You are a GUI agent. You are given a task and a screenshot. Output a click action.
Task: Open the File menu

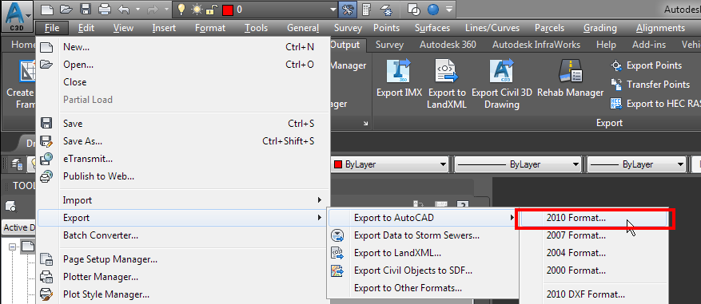52,28
